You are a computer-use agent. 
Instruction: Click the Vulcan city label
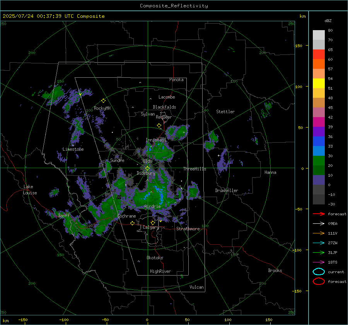click(x=196, y=287)
